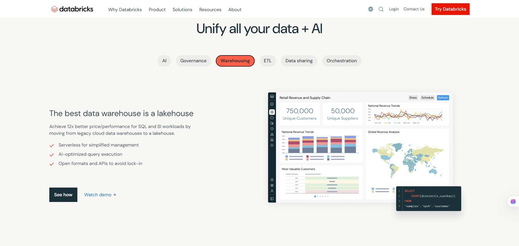Click the See how button
This screenshot has width=519, height=246.
(63, 195)
